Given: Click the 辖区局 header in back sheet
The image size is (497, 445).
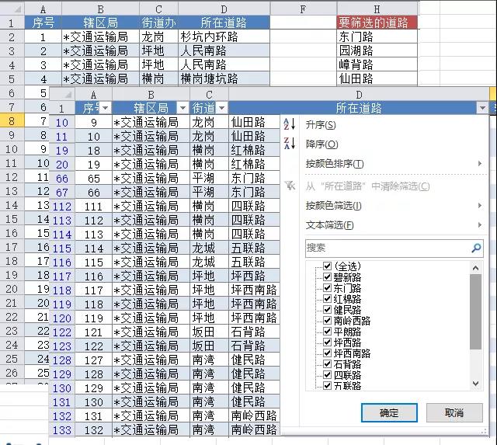Looking at the screenshot, I should pos(100,23).
